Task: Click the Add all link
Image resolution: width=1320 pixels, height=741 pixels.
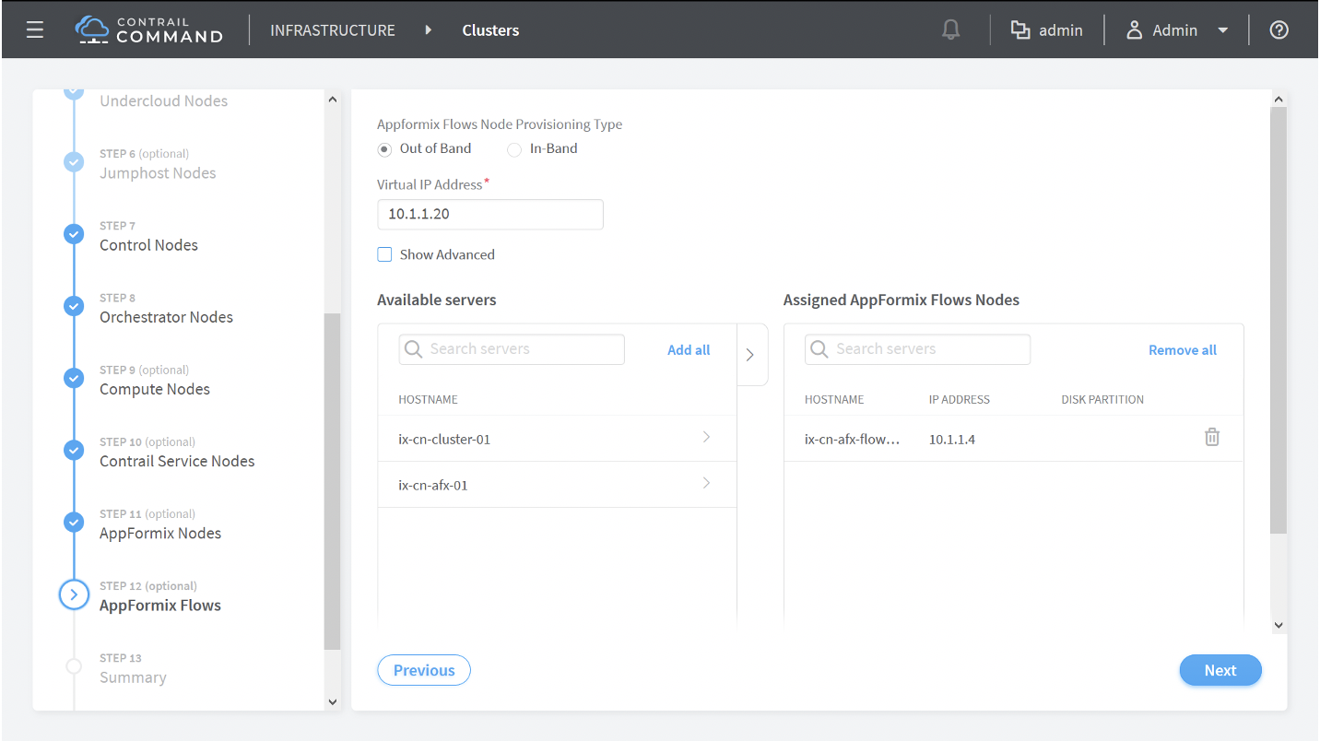Action: (x=689, y=350)
